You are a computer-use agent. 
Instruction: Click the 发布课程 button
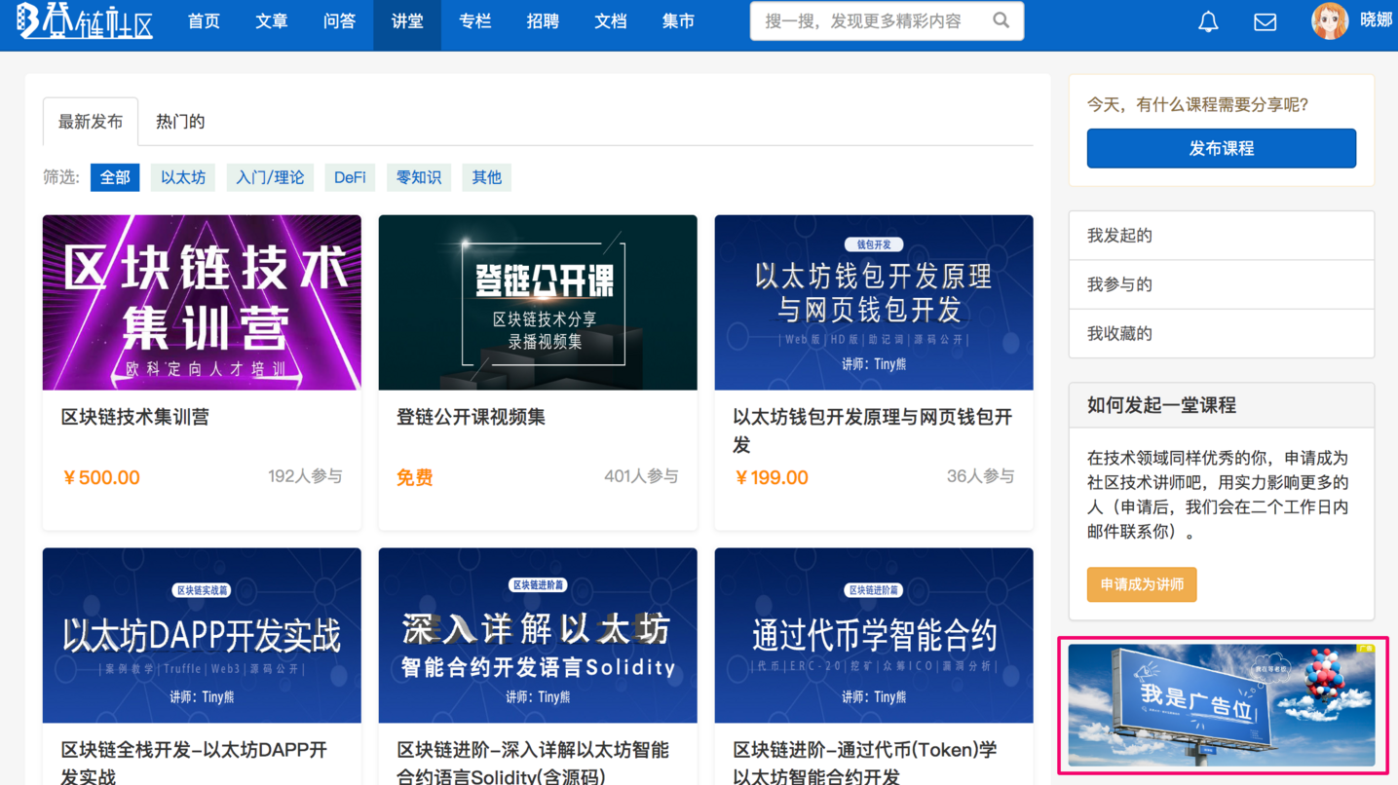(x=1222, y=148)
